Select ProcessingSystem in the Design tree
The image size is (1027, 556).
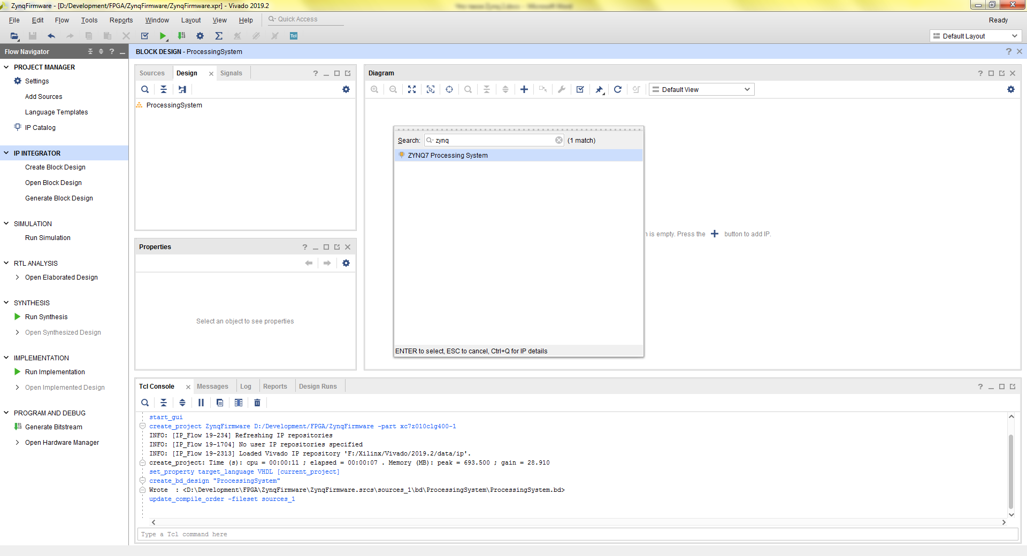174,105
